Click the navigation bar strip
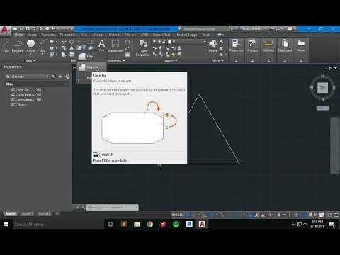 (x=334, y=145)
